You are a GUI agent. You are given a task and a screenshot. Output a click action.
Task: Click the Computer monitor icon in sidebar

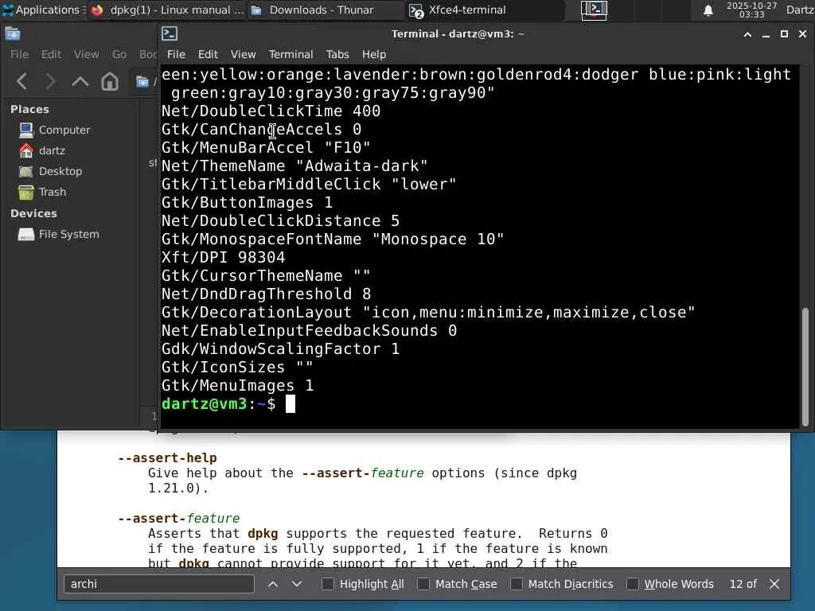click(26, 130)
